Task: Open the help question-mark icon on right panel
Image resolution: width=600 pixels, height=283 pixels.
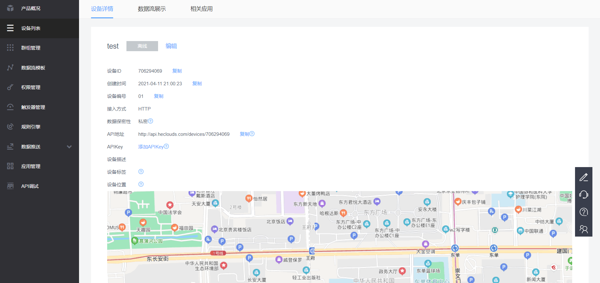Action: click(584, 212)
